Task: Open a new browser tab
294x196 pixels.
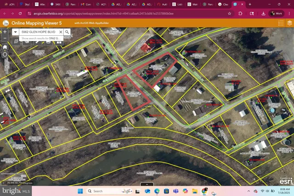Action: pyautogui.click(x=250, y=4)
